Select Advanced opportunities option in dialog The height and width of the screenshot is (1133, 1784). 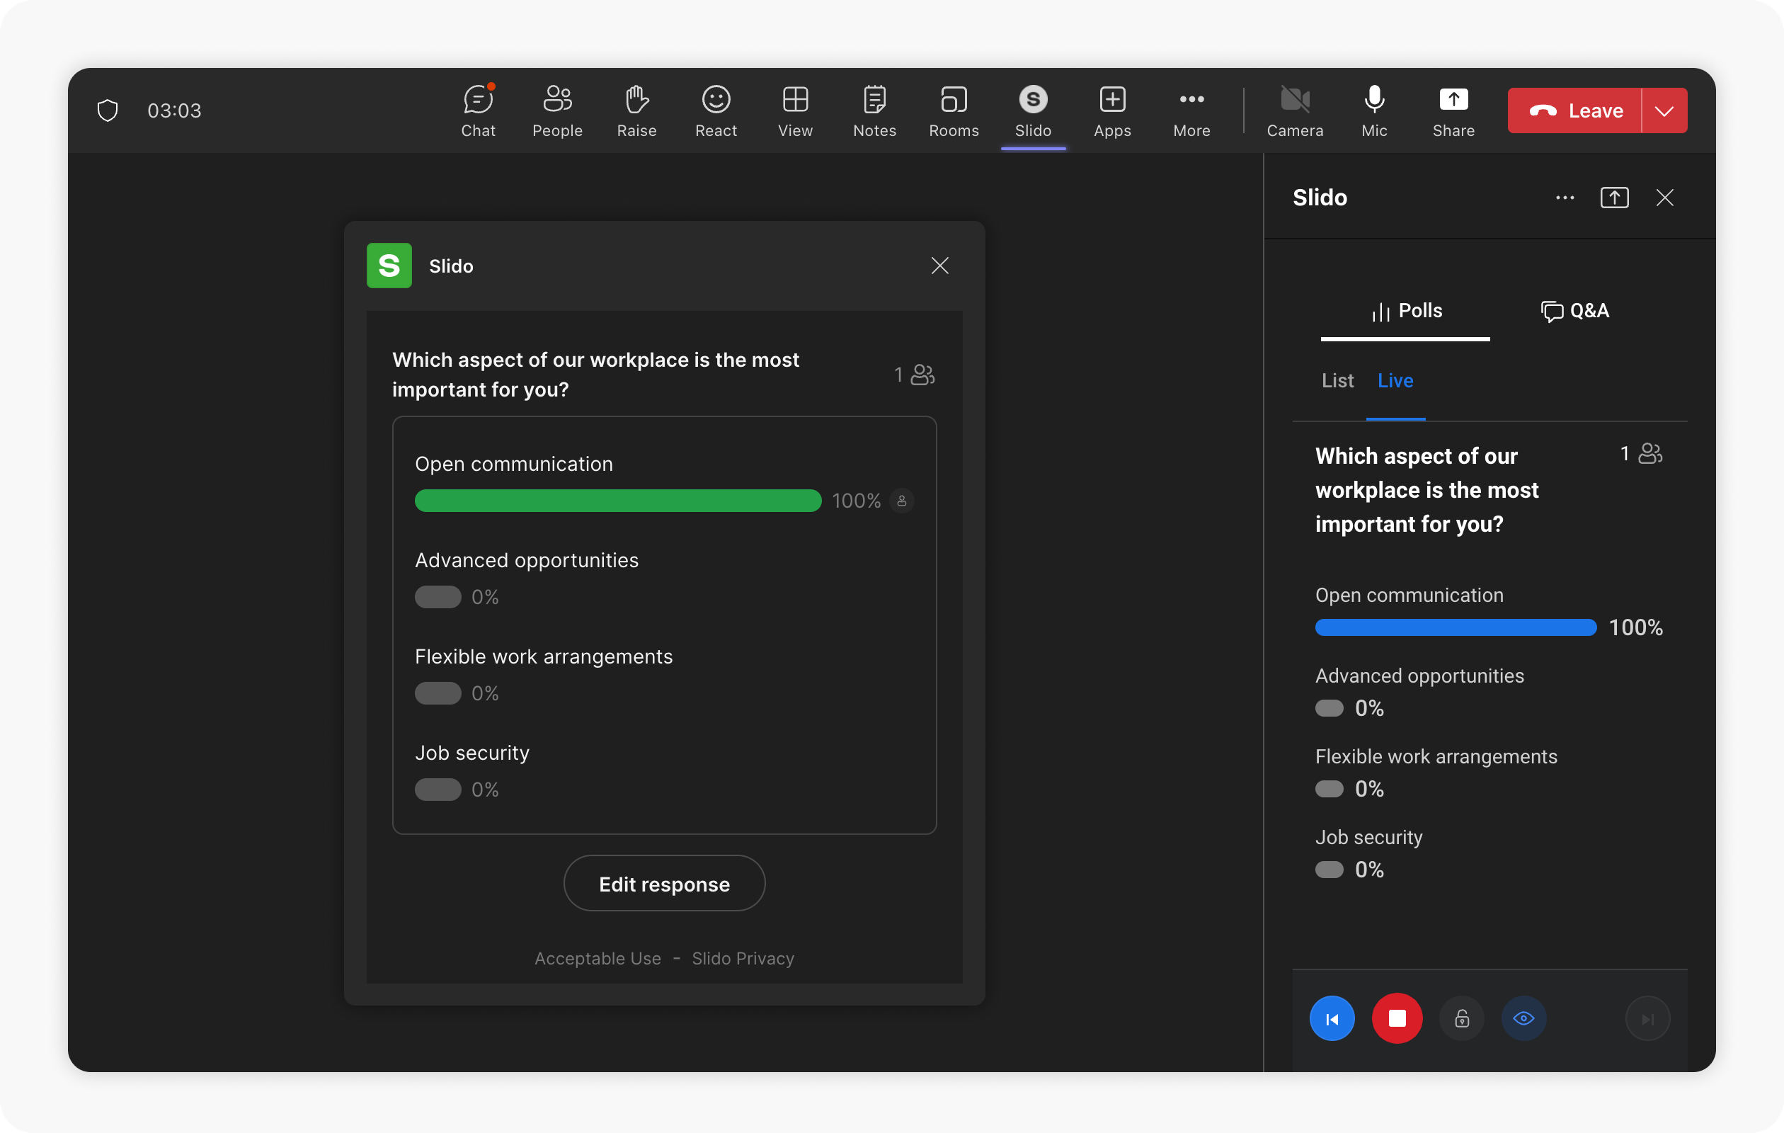(x=526, y=561)
